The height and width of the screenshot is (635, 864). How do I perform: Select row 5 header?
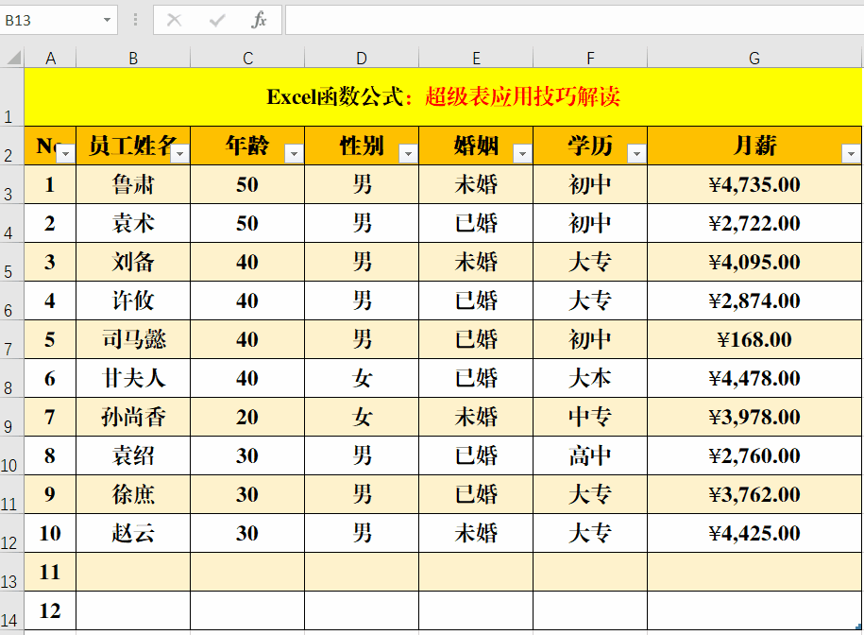pyautogui.click(x=11, y=262)
